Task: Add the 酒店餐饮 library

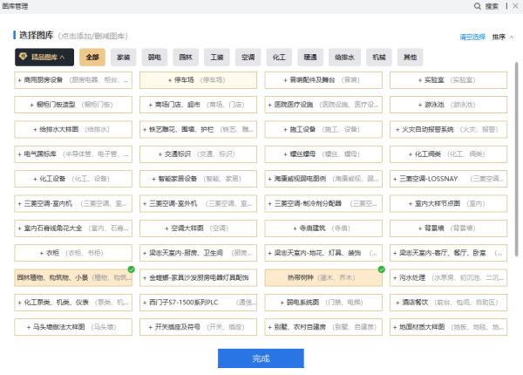Action: (x=448, y=303)
